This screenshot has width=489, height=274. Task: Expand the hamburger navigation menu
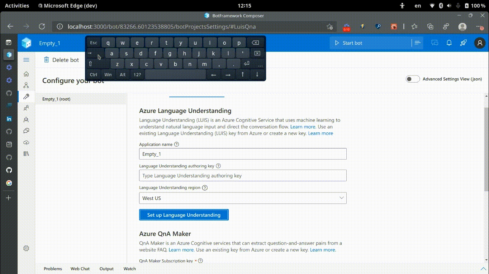click(26, 60)
